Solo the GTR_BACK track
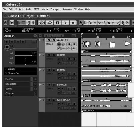This screenshot has height=127, width=134. [x=54, y=100]
